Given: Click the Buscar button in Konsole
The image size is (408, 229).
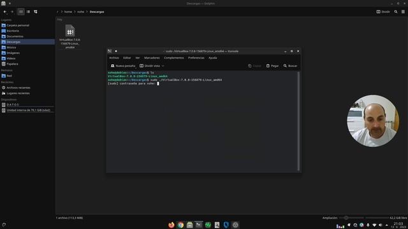Looking at the screenshot, I should click(290, 66).
